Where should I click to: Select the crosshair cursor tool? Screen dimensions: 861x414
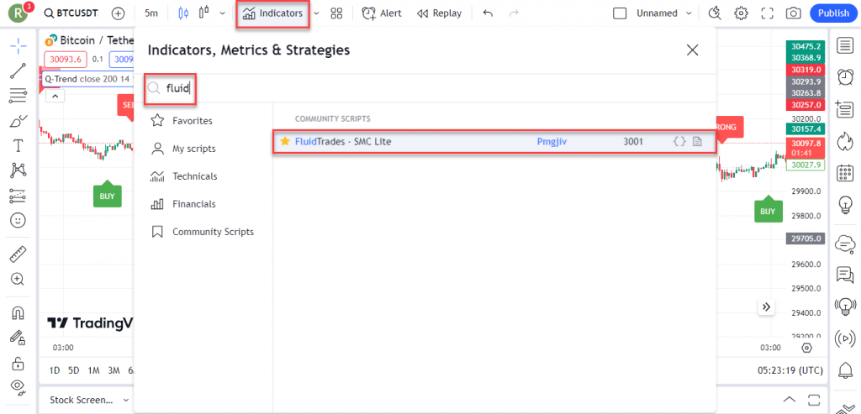coord(18,46)
